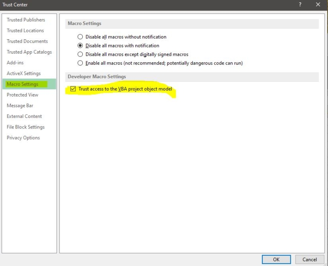This screenshot has height=266, width=328.
Task: Open ActiveX Settings category
Action: click(23, 73)
